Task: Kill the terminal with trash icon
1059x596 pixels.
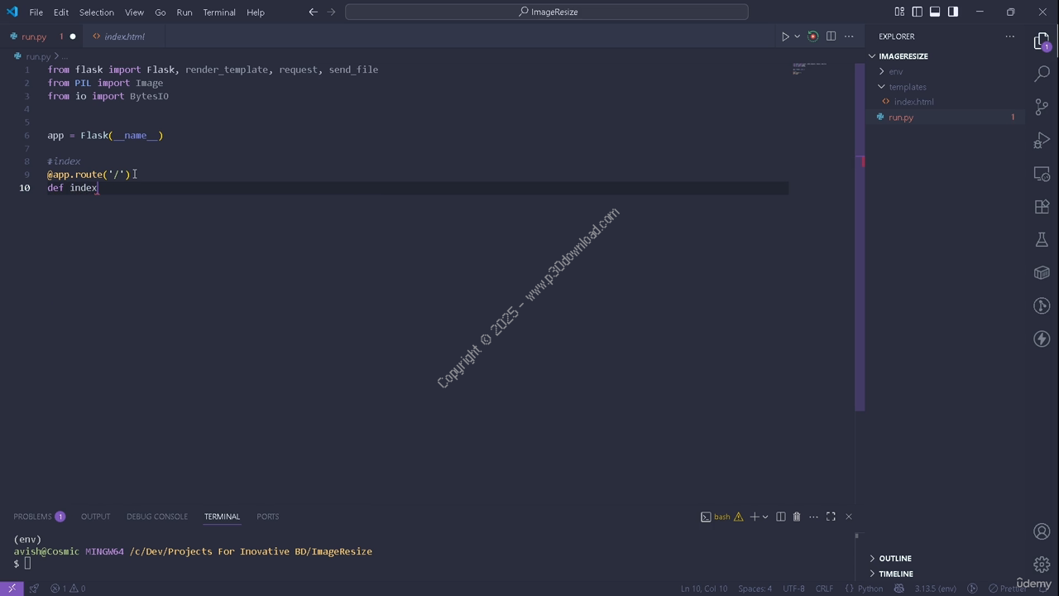Action: (x=797, y=517)
